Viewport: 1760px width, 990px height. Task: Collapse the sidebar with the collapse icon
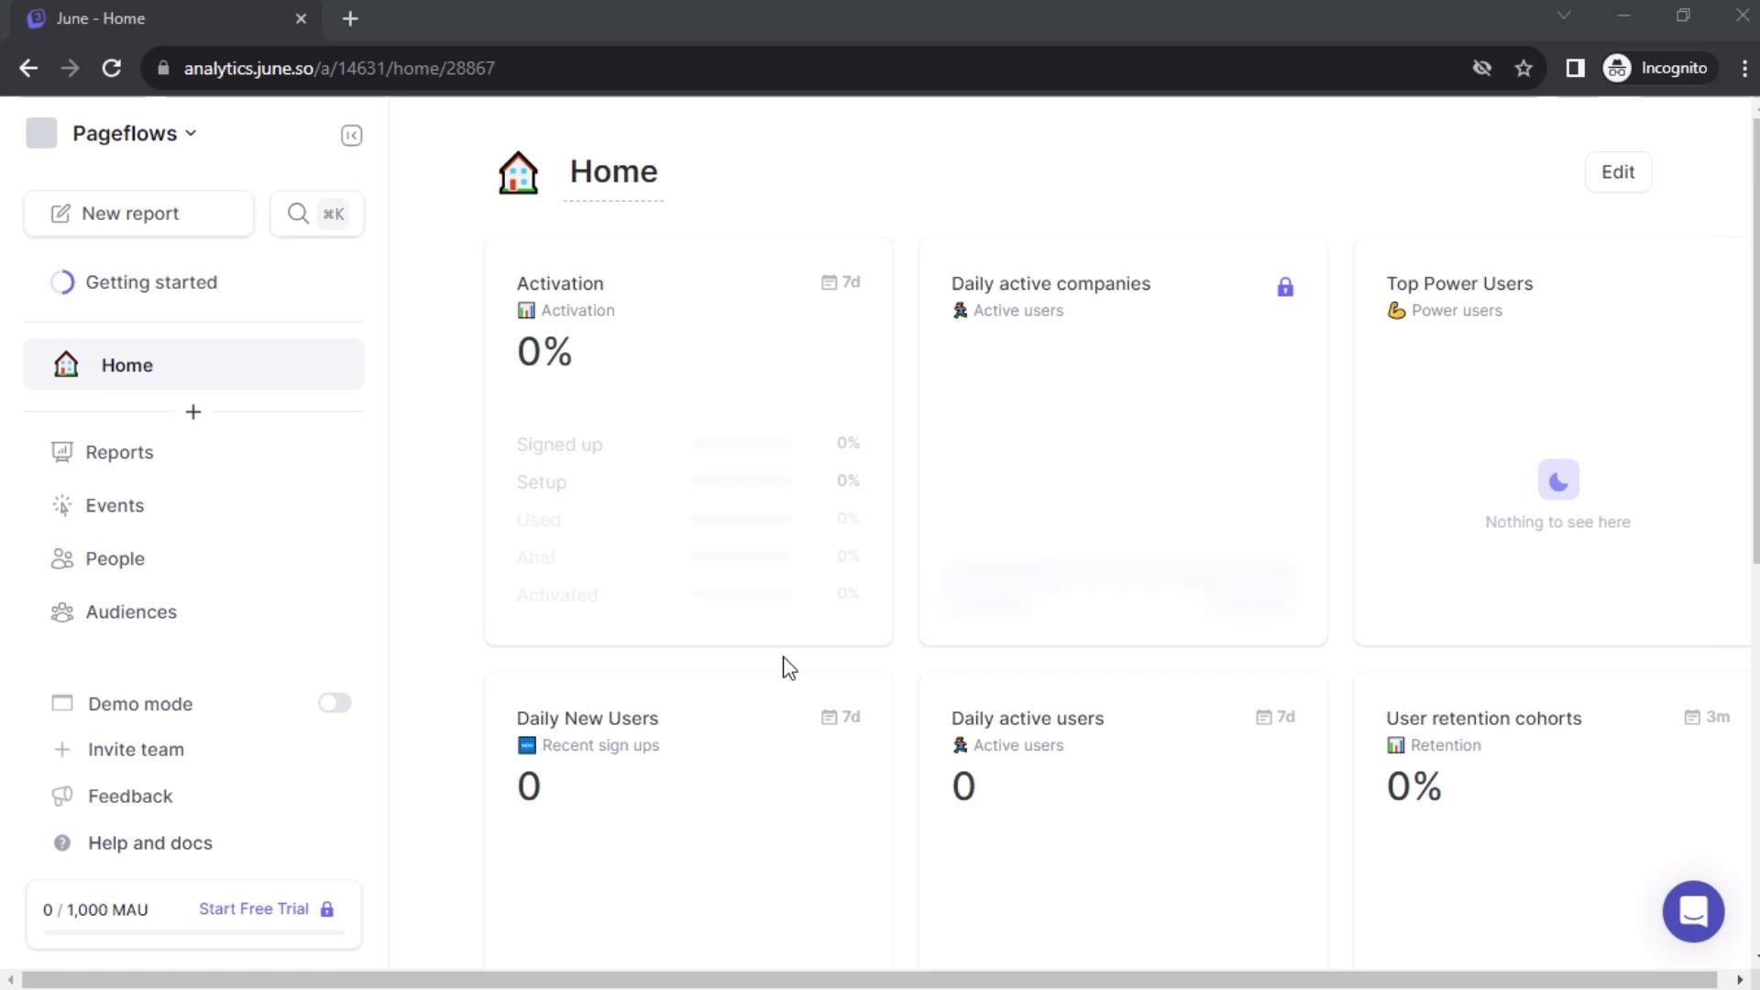[x=351, y=136]
